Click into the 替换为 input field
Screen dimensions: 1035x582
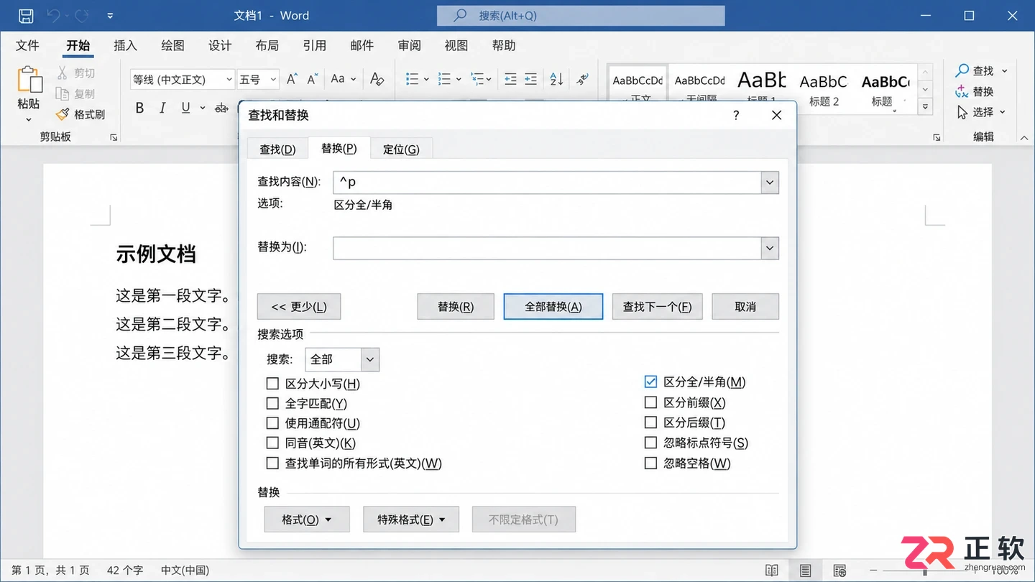tap(547, 249)
